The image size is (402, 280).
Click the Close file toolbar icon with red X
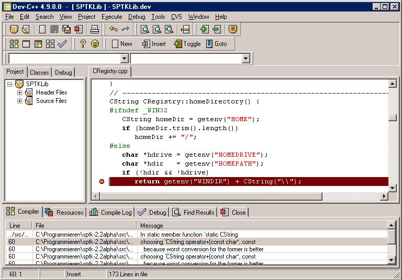(x=79, y=29)
